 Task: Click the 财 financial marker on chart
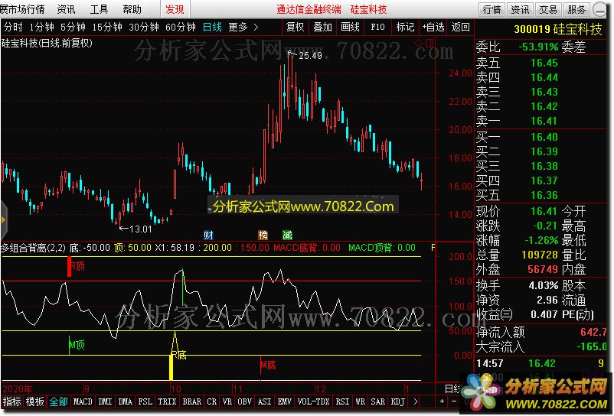tap(208, 235)
